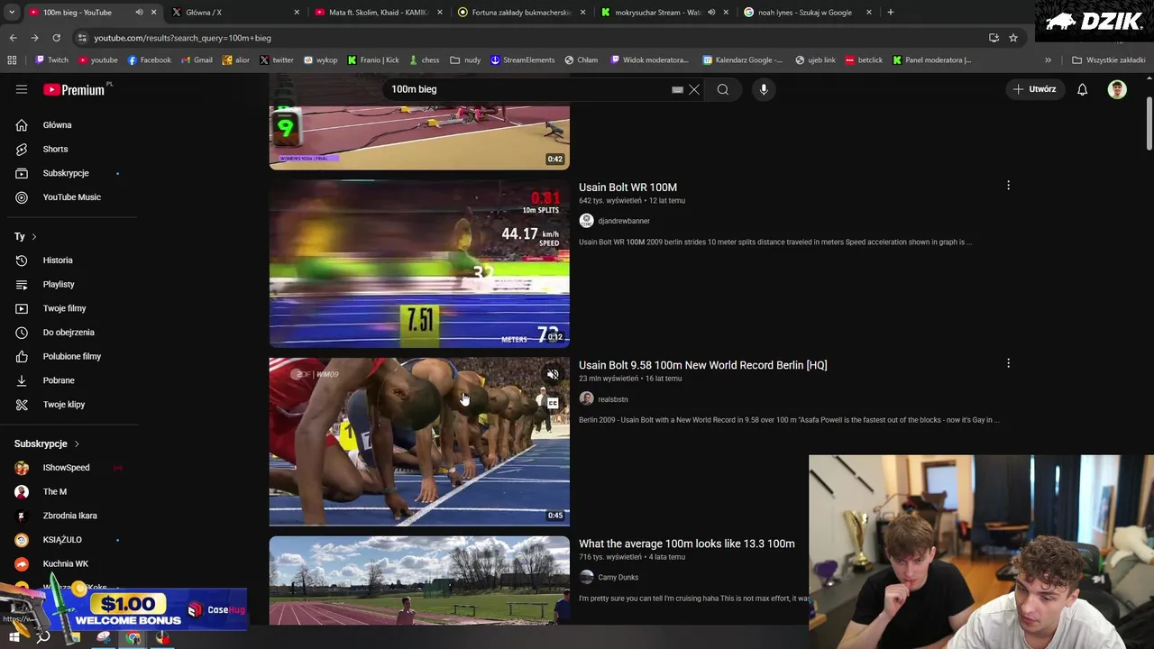Open Subskrypcje in the sidebar
This screenshot has width=1154, height=649.
click(x=66, y=173)
